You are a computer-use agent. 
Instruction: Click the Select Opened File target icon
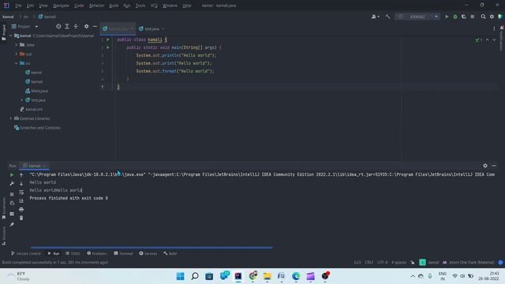[x=58, y=26]
